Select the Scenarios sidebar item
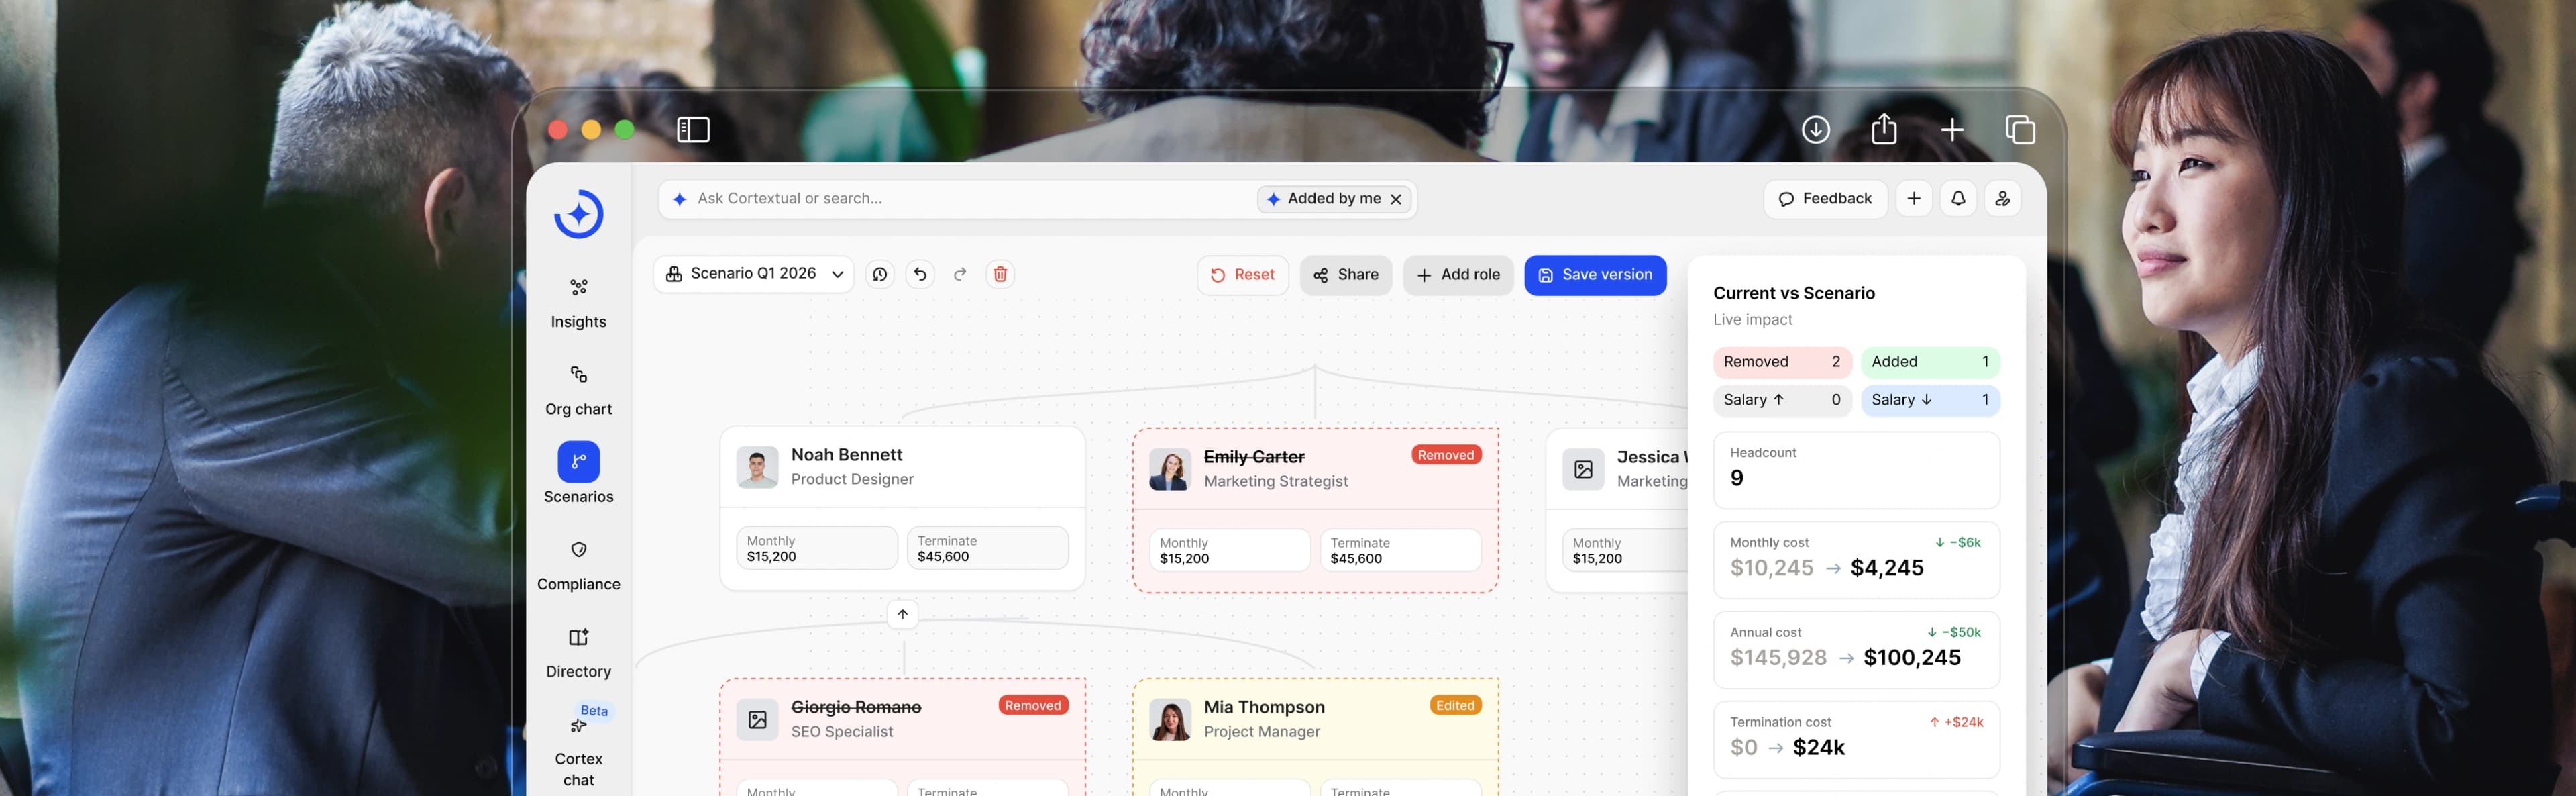This screenshot has height=796, width=2576. coord(579,474)
